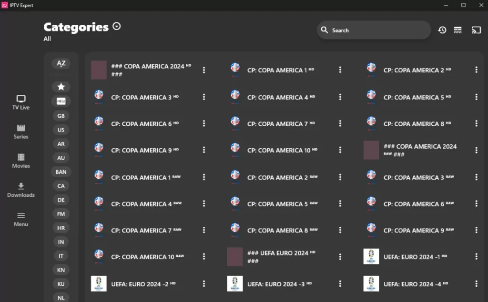The height and width of the screenshot is (302, 488).
Task: Open watch history
Action: click(x=442, y=30)
